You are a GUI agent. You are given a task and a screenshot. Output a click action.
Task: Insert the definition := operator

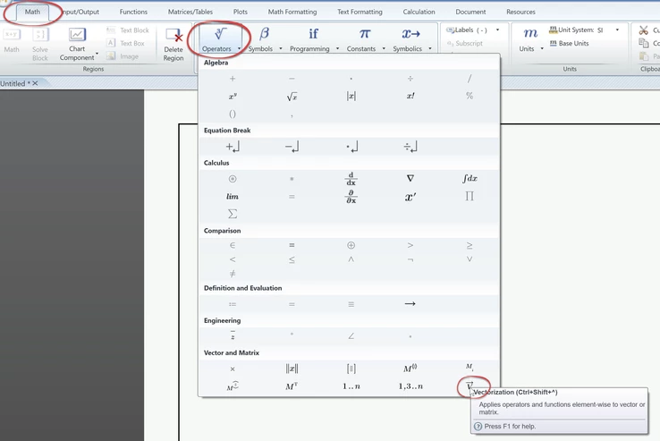pos(233,304)
